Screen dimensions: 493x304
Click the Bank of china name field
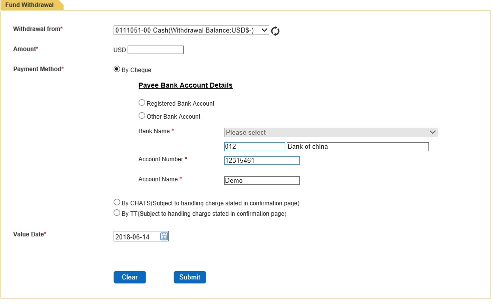[358, 147]
